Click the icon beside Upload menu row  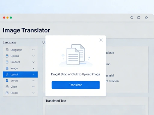[x=7, y=56]
